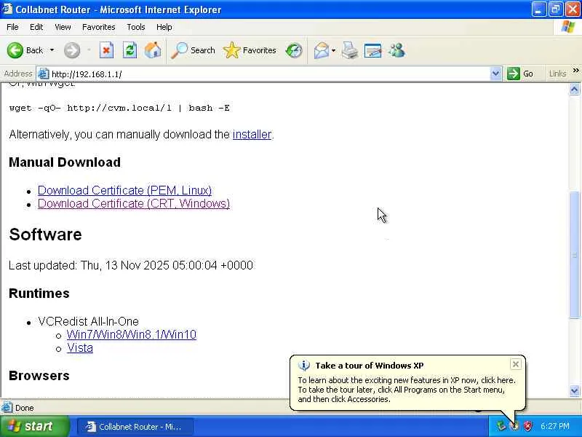
Task: Select Collabnet Router taskbar button
Action: 135,427
